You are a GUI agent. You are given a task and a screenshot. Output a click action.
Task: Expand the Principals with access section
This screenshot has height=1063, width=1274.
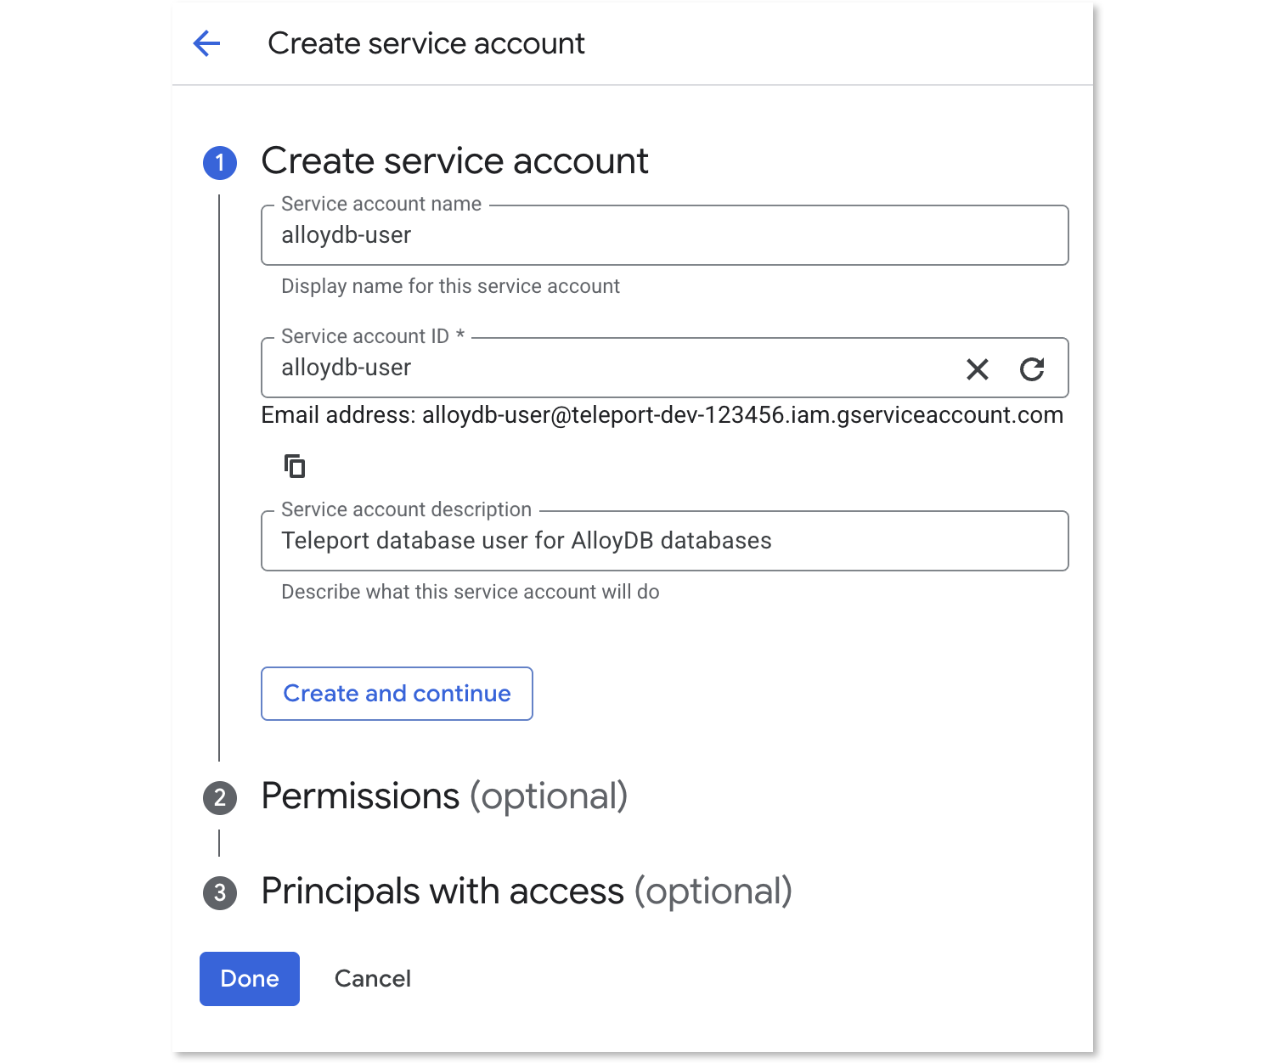527,892
